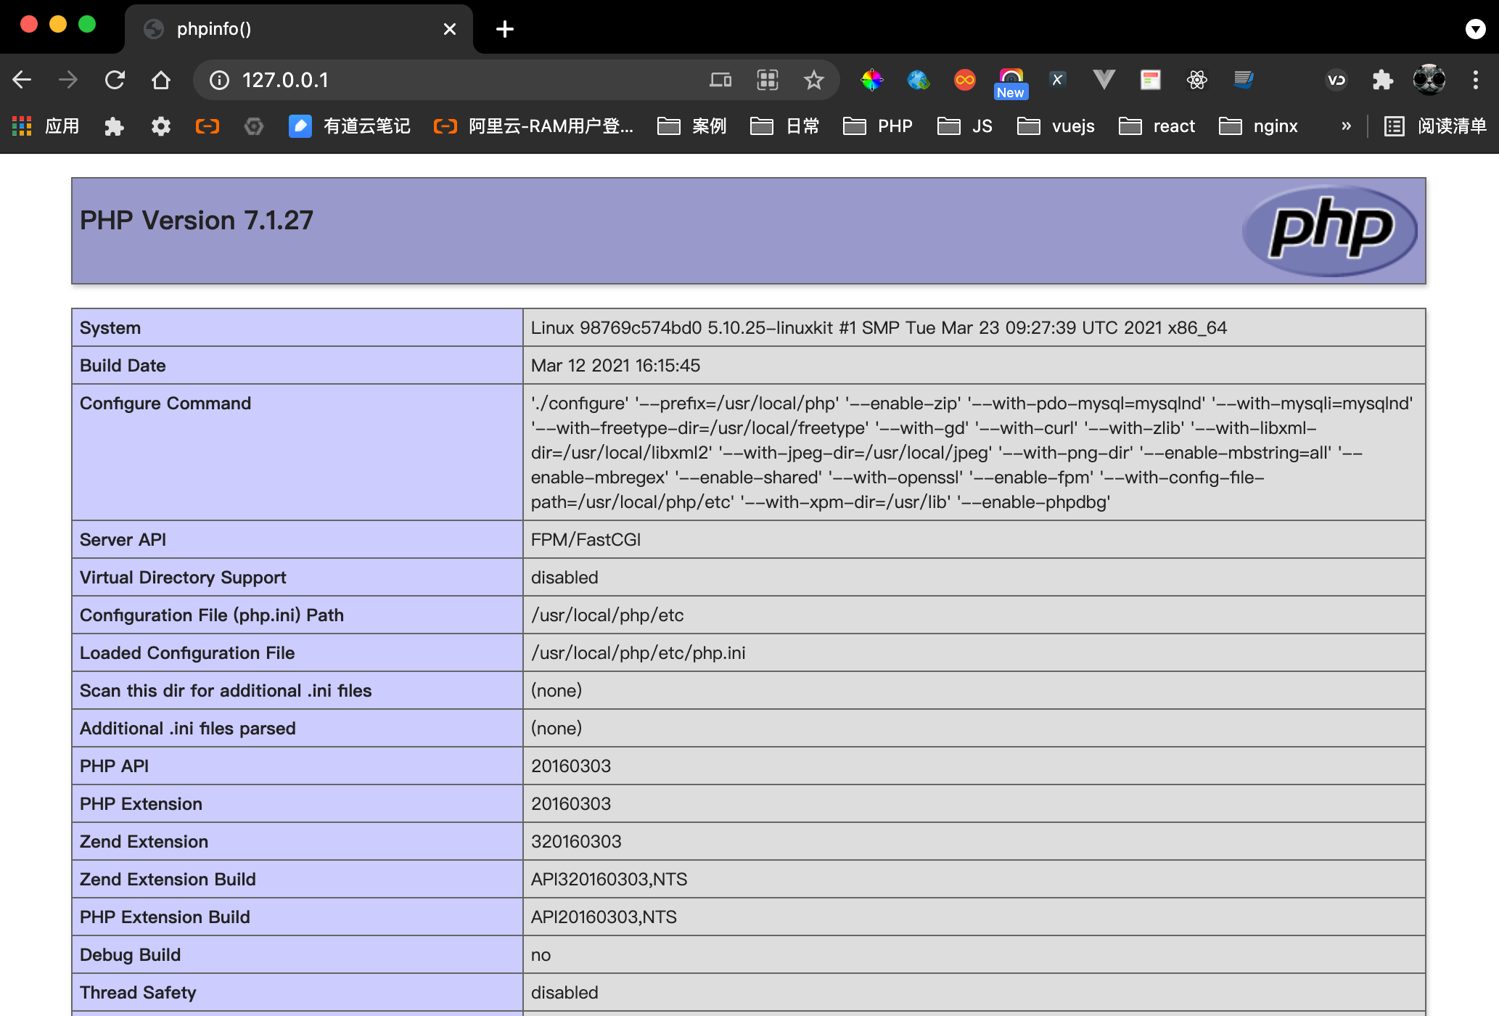The image size is (1499, 1016).
Task: Bookmark this page with the star icon
Action: tap(814, 80)
